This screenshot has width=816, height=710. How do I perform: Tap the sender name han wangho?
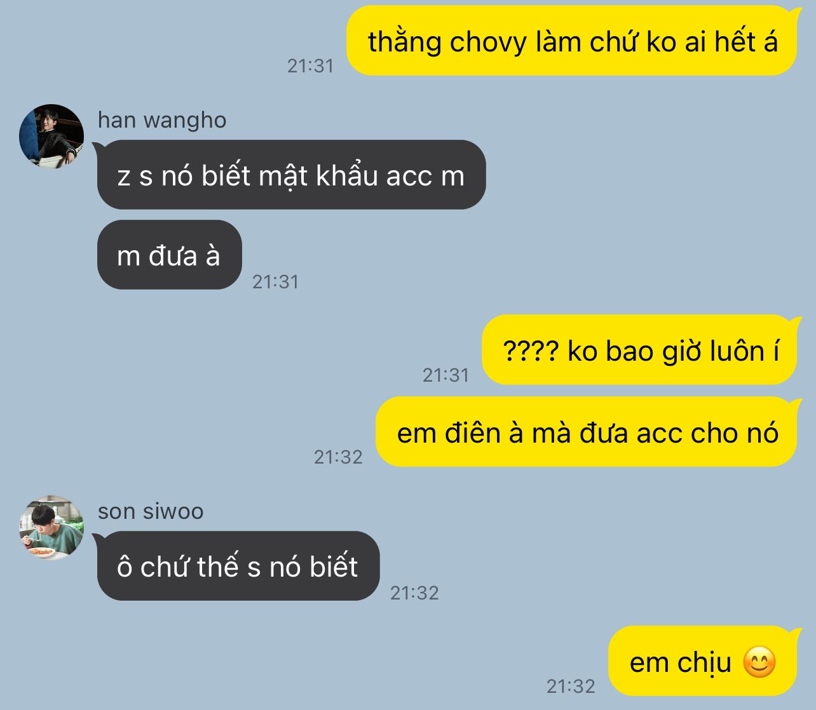[162, 120]
